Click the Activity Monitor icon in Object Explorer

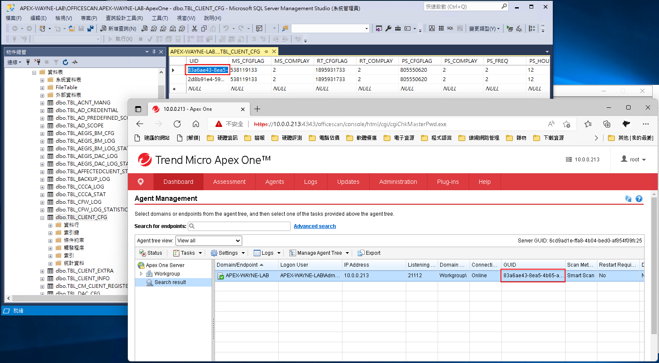coord(75,62)
